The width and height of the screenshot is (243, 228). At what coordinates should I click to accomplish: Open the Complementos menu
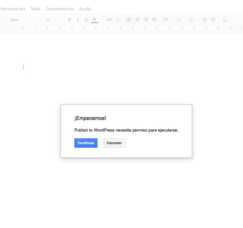60,9
